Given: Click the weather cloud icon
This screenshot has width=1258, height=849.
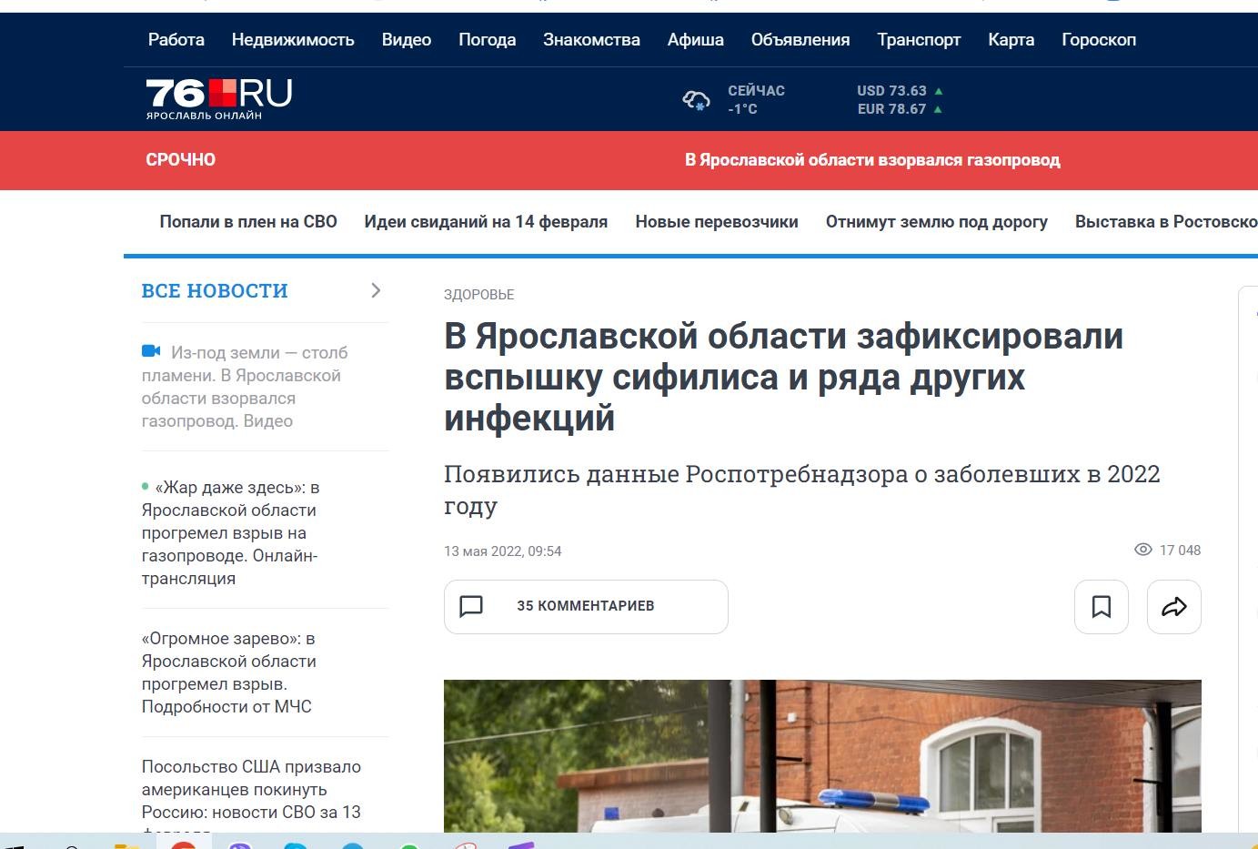Looking at the screenshot, I should point(696,100).
